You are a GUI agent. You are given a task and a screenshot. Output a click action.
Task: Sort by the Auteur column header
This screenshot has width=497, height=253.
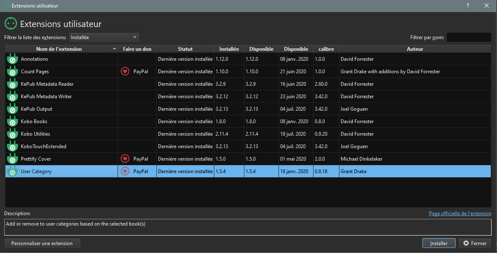(x=415, y=49)
